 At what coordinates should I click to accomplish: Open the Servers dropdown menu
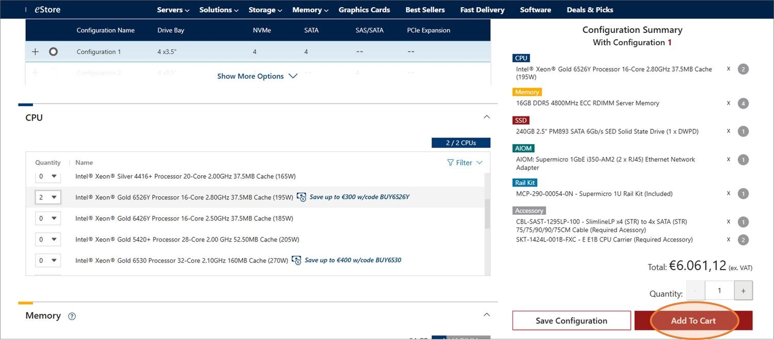(x=173, y=10)
